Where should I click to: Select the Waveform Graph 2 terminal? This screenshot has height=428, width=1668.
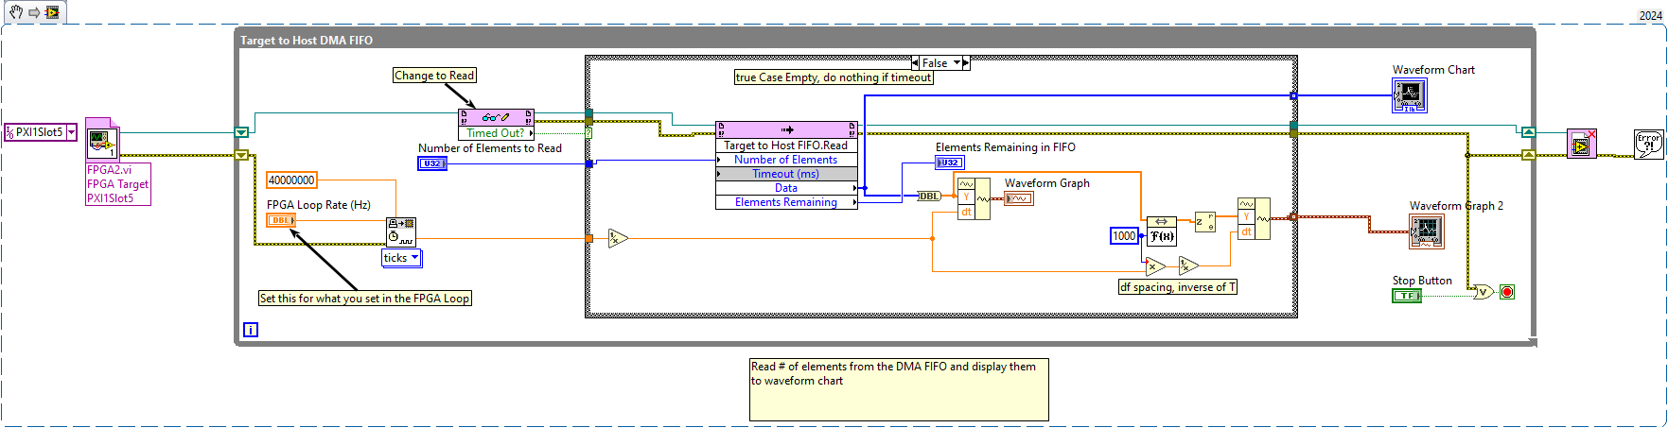[x=1426, y=231]
